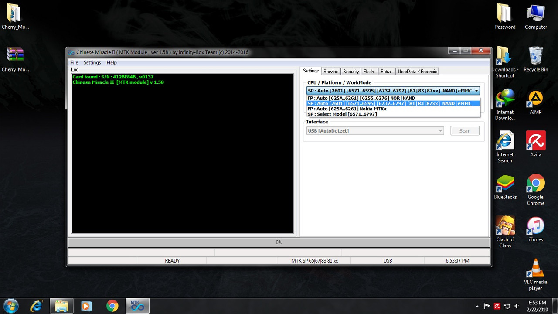Switch to the Service tab
The image size is (558, 314).
pyautogui.click(x=331, y=72)
